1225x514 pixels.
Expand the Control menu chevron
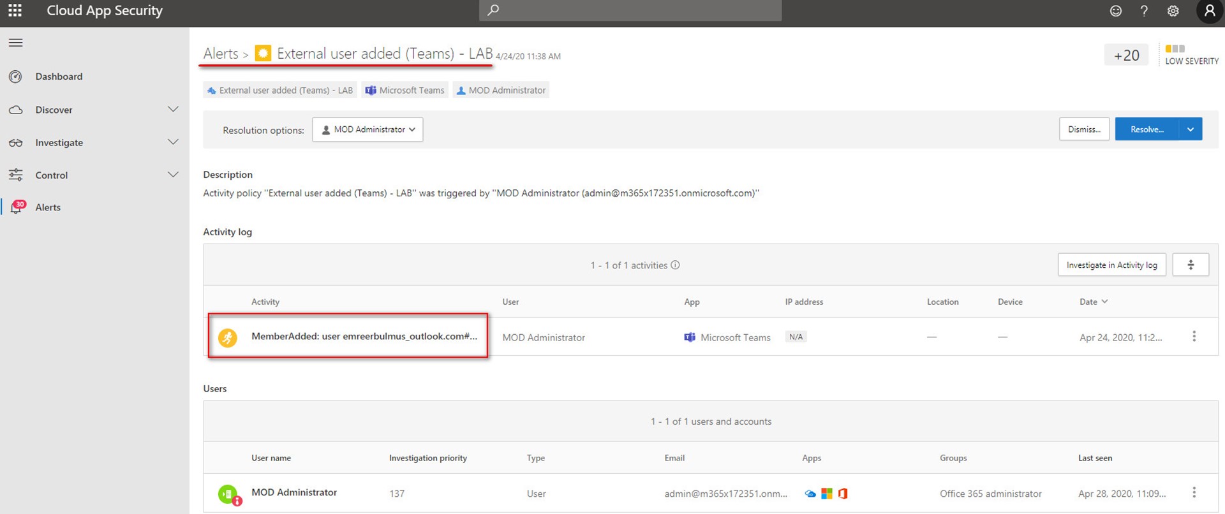coord(173,174)
